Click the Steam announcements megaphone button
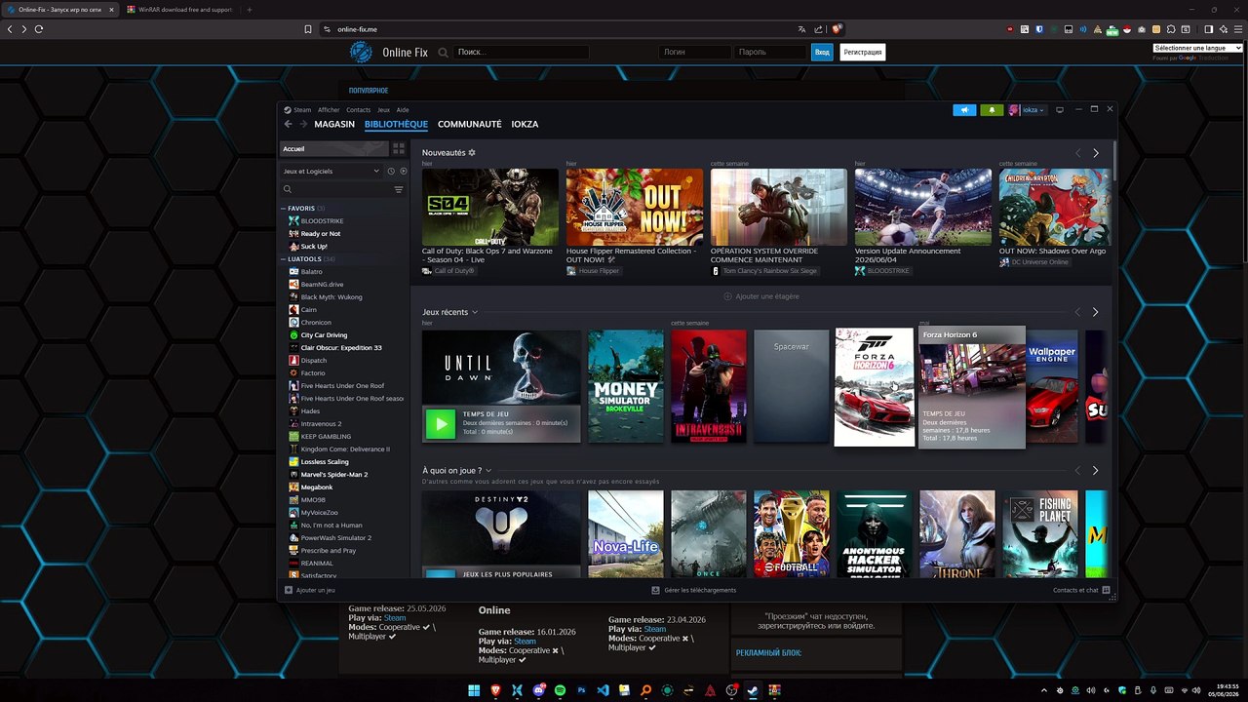The height and width of the screenshot is (702, 1248). point(963,110)
